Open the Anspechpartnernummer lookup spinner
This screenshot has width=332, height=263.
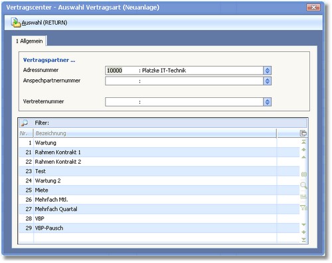(267, 81)
